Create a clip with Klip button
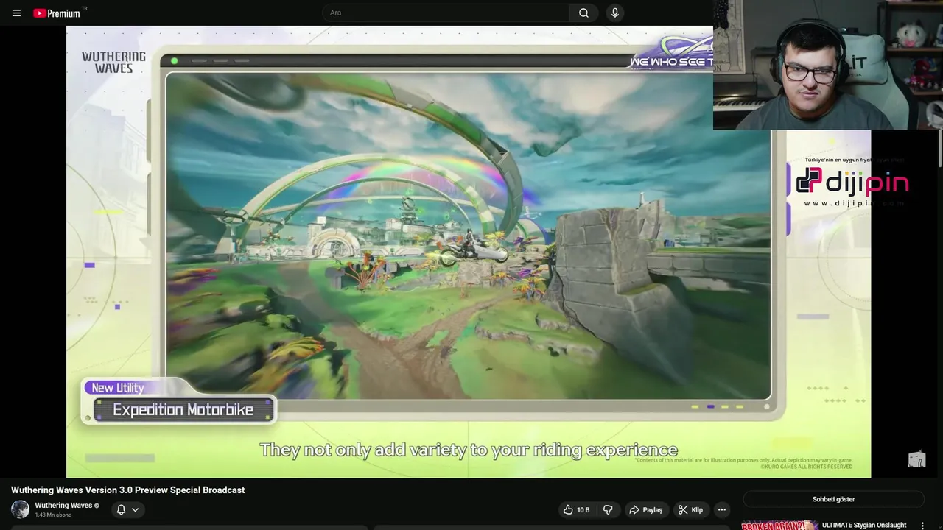Viewport: 943px width, 530px height. [x=691, y=509]
